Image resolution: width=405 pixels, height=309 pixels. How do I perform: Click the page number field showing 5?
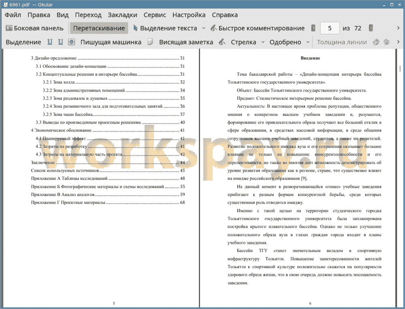330,28
